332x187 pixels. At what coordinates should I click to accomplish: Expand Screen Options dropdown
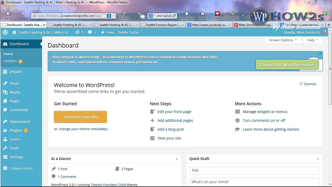(x=283, y=40)
